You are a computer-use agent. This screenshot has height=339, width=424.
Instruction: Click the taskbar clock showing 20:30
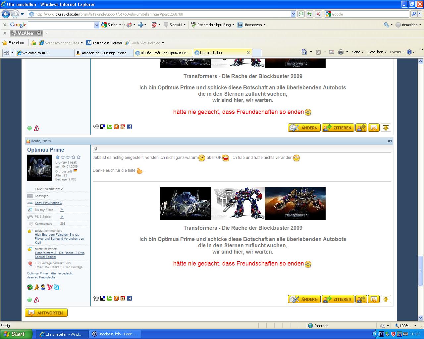tap(415, 334)
